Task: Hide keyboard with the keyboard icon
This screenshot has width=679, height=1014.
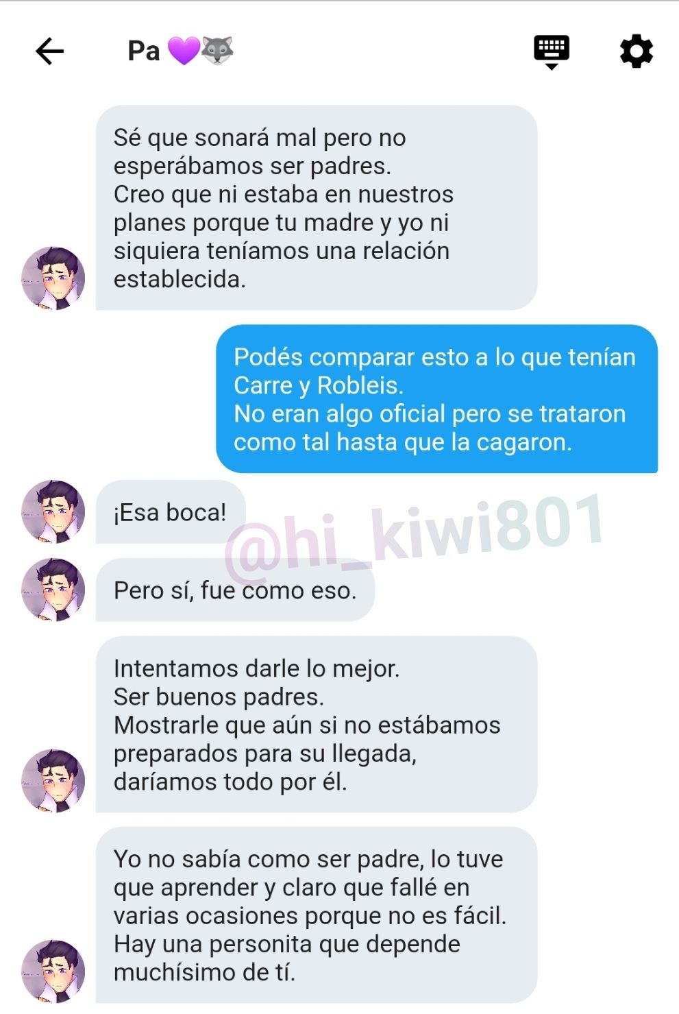Action: pyautogui.click(x=552, y=52)
